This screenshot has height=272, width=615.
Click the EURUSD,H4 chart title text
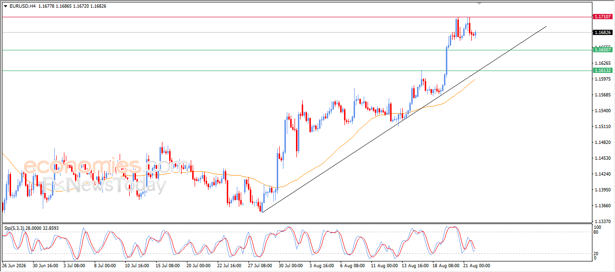tap(23, 6)
